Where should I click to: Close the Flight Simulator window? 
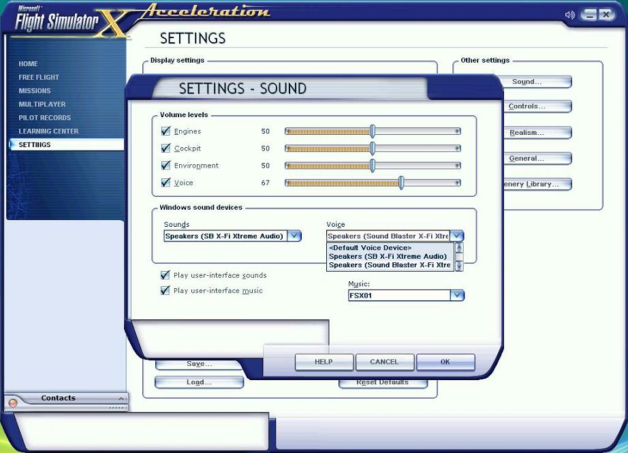tap(606, 15)
